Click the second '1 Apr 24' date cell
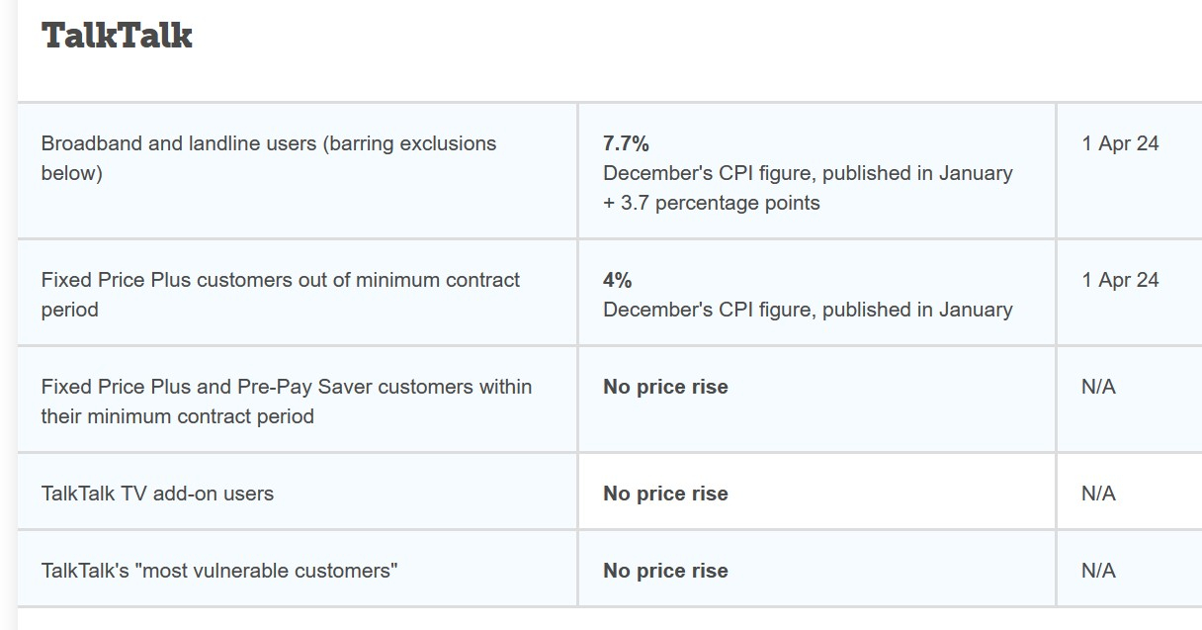 (x=1120, y=280)
